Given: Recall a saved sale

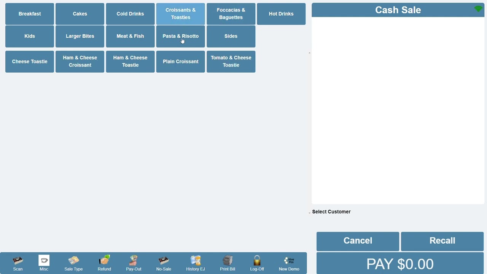Looking at the screenshot, I should [x=442, y=241].
